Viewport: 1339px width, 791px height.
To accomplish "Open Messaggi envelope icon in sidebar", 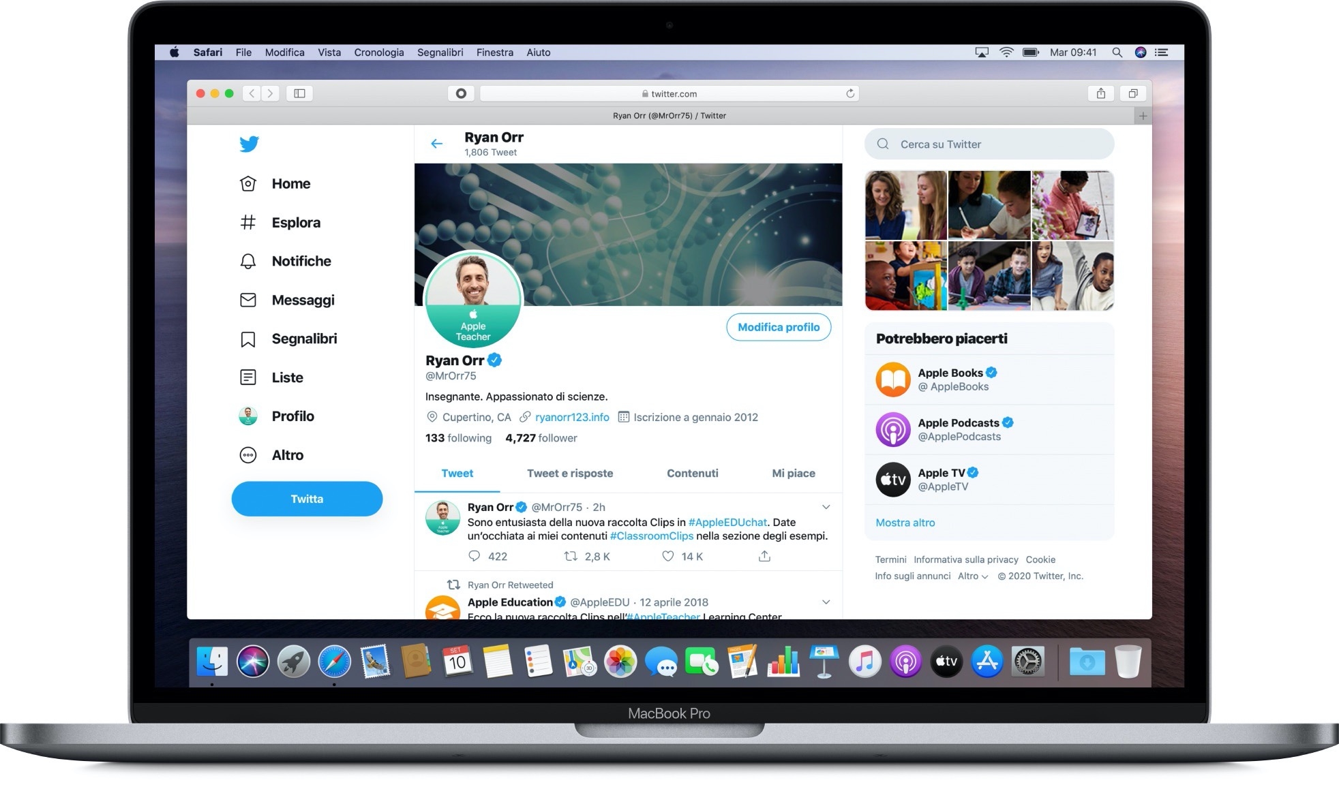I will (x=247, y=300).
